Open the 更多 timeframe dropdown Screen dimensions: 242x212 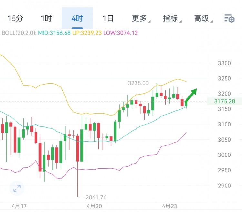coord(140,18)
